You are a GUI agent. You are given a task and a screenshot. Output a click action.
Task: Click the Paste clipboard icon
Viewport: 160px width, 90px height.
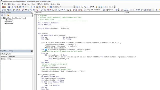[17, 7]
